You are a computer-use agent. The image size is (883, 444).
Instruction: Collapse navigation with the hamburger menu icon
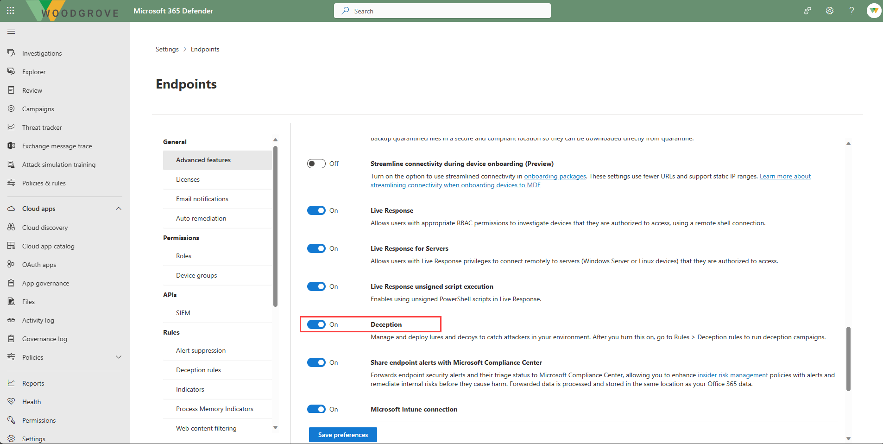point(11,32)
